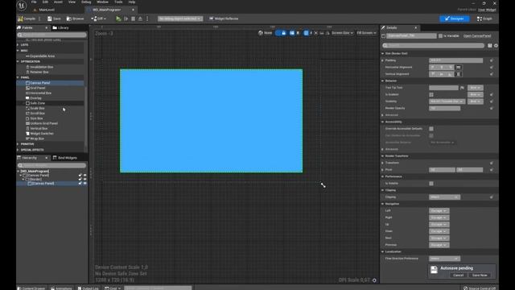The image size is (515, 290).
Task: Open the Clipping dropdown
Action: 444,197
